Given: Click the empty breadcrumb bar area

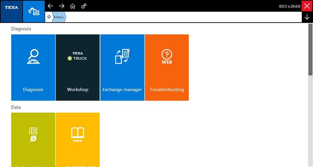Looking at the screenshot, I should (x=183, y=17).
